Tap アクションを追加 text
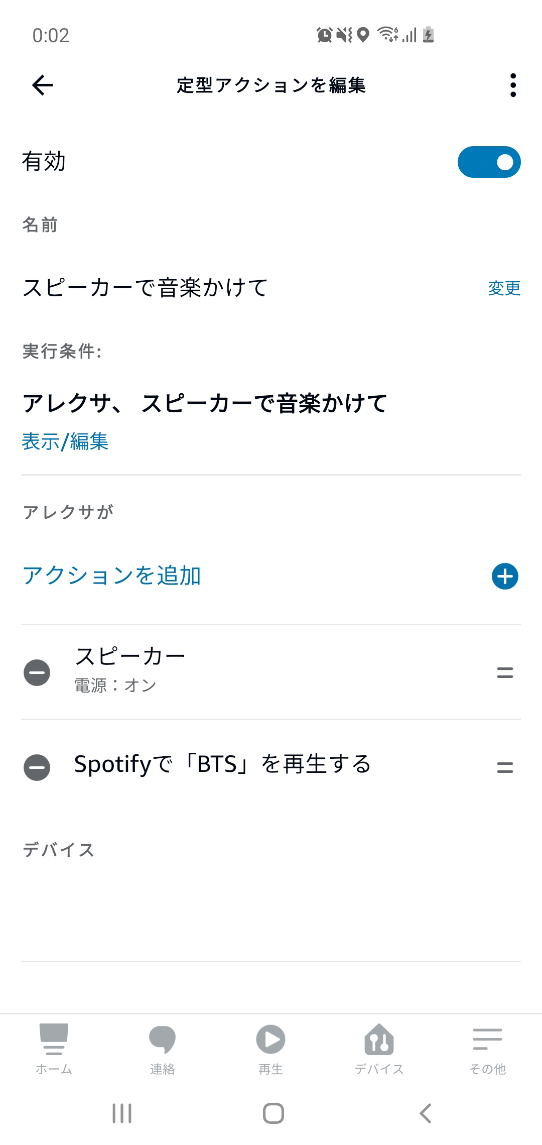 point(112,576)
